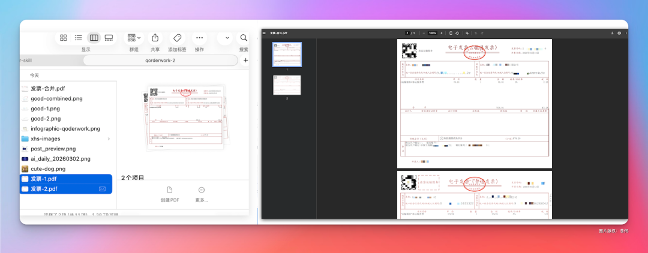
Task: Open PDF viewer more actions menu
Action: click(626, 33)
